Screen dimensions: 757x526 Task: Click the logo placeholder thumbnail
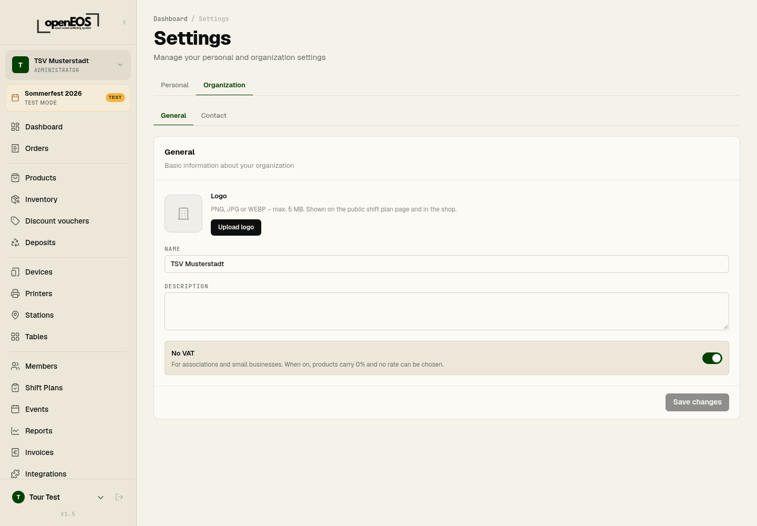[183, 214]
